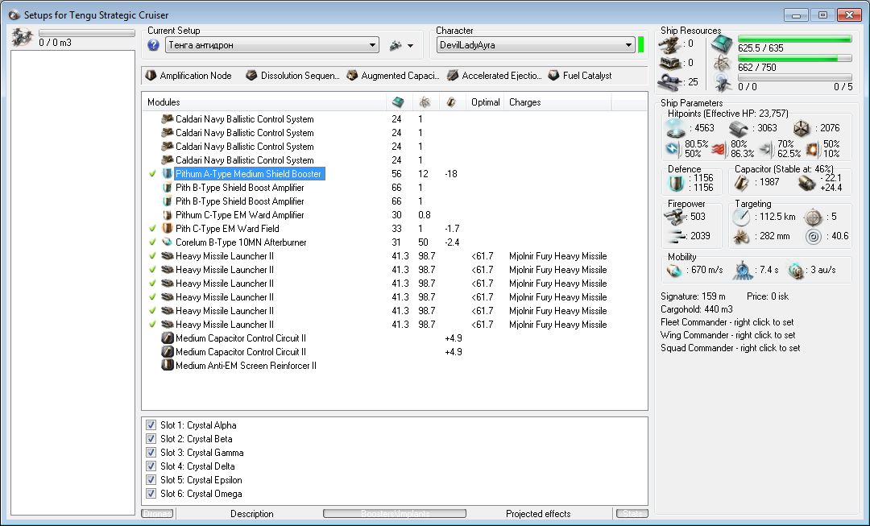Viewport: 870px width, 526px height.
Task: Click the targeting range icon showing 112.5 km
Action: point(741,217)
